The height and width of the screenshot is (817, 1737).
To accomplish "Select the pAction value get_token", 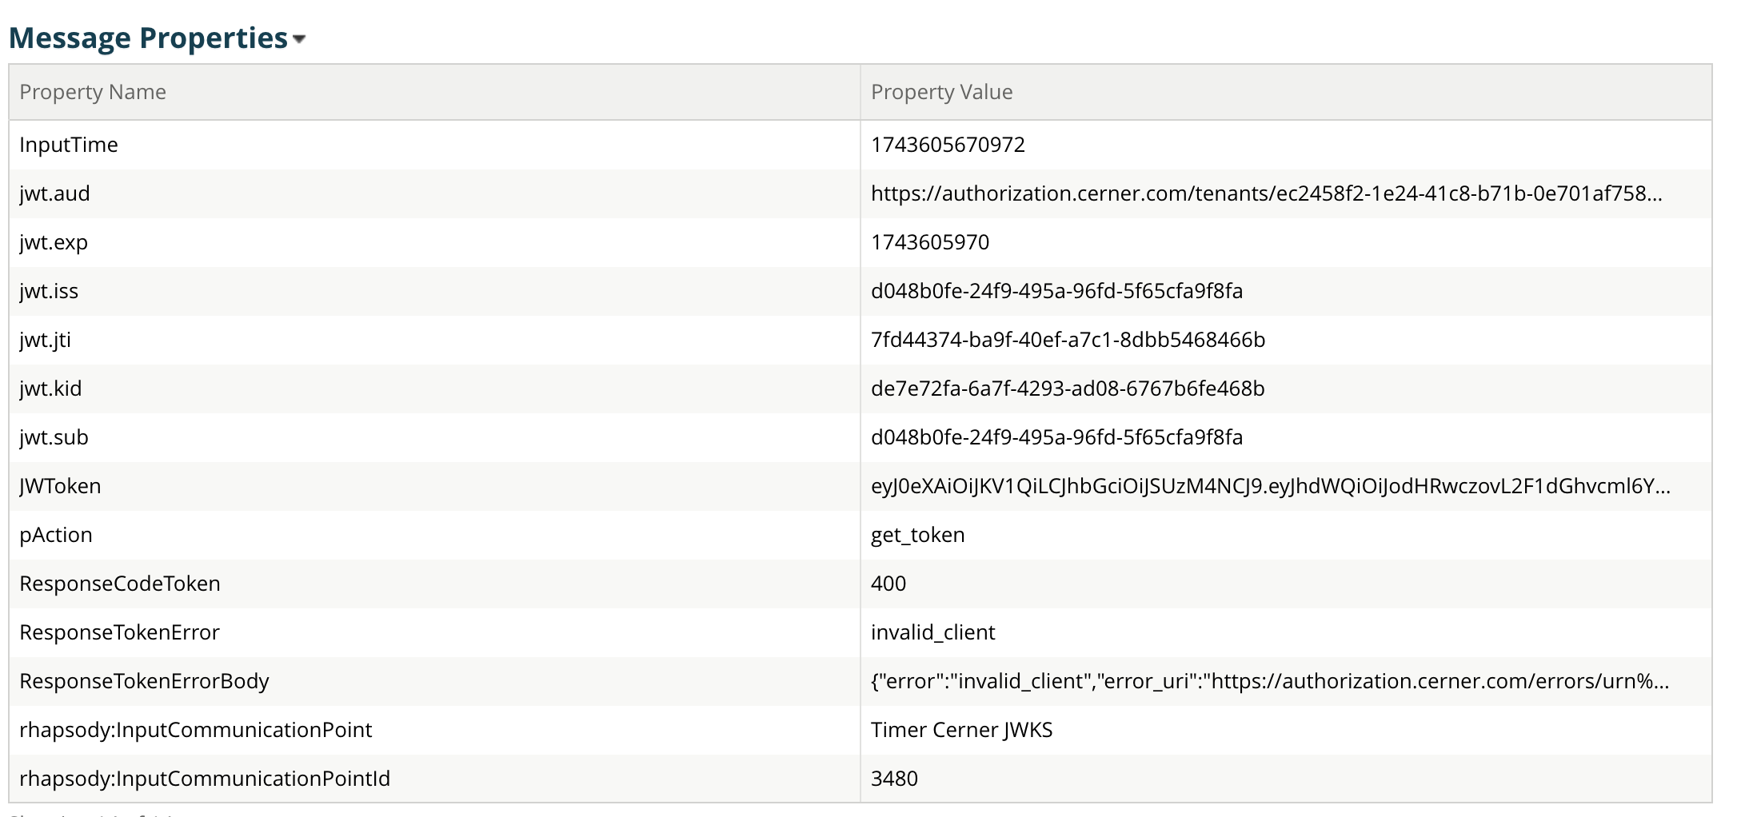I will coord(917,535).
